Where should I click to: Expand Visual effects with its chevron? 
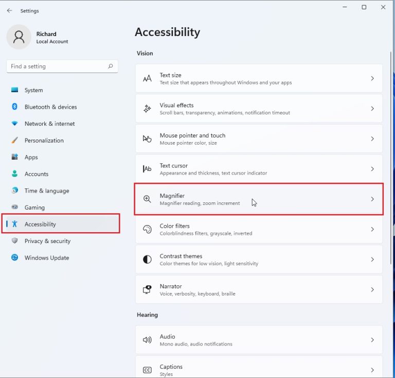pyautogui.click(x=372, y=109)
